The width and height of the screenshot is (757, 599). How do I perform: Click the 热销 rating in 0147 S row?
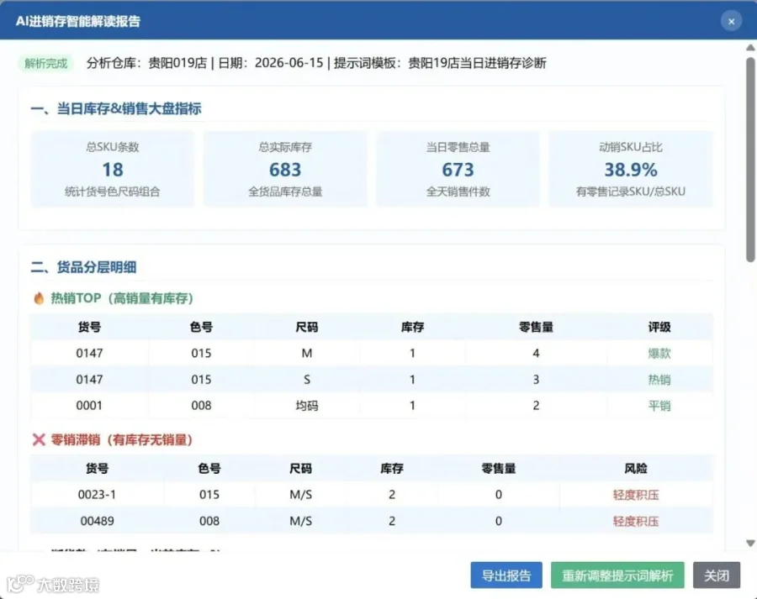(x=659, y=380)
